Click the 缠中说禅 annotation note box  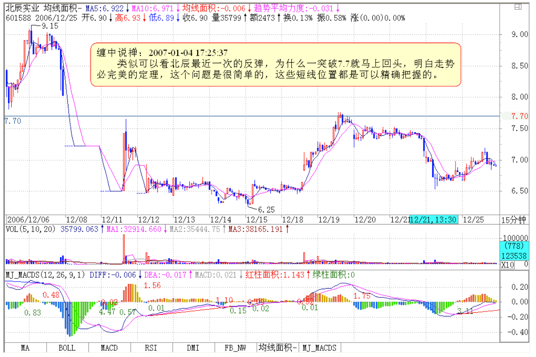click(x=275, y=64)
